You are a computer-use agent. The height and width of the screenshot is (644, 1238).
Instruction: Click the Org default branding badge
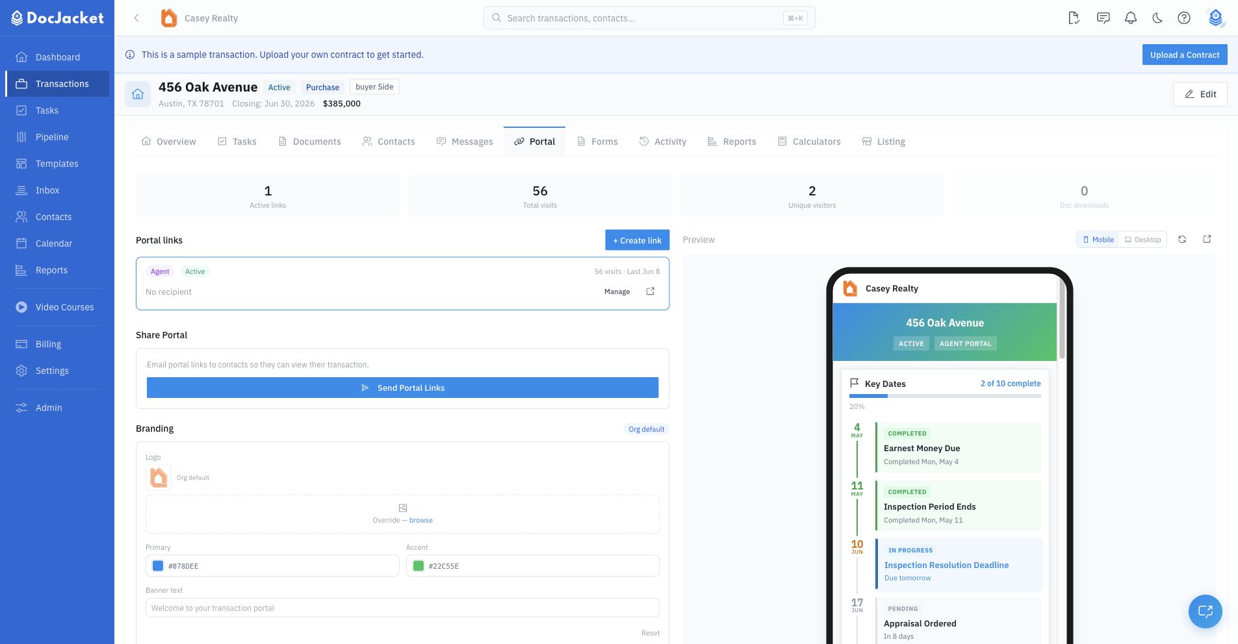coord(646,429)
